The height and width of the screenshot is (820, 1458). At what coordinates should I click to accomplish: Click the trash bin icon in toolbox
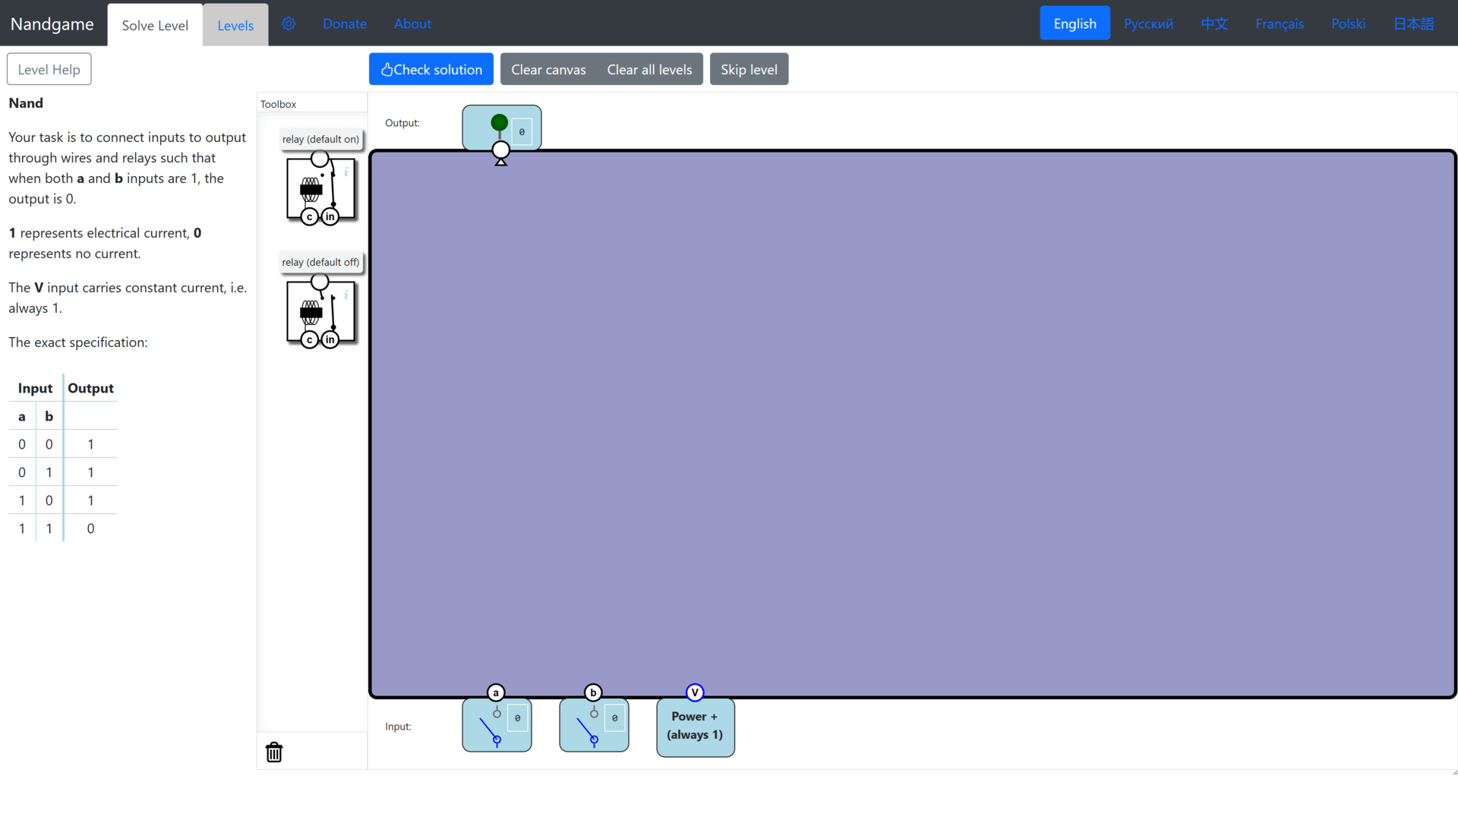pyautogui.click(x=274, y=752)
